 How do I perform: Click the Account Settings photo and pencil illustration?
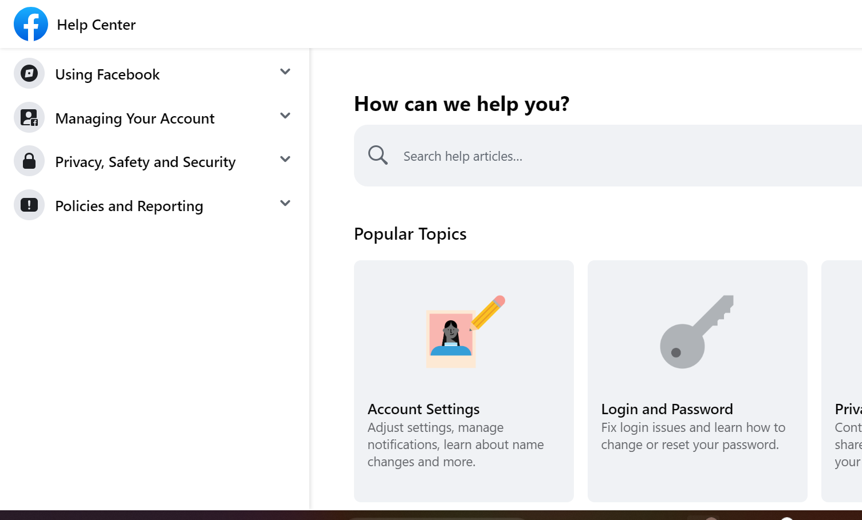click(466, 331)
